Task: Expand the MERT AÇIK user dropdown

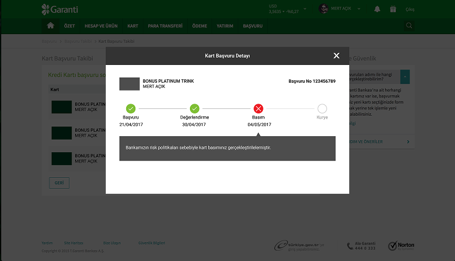Action: [x=359, y=9]
